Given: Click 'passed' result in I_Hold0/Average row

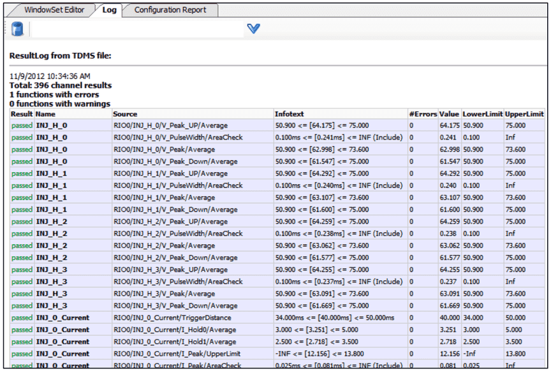Looking at the screenshot, I should click(22, 330).
